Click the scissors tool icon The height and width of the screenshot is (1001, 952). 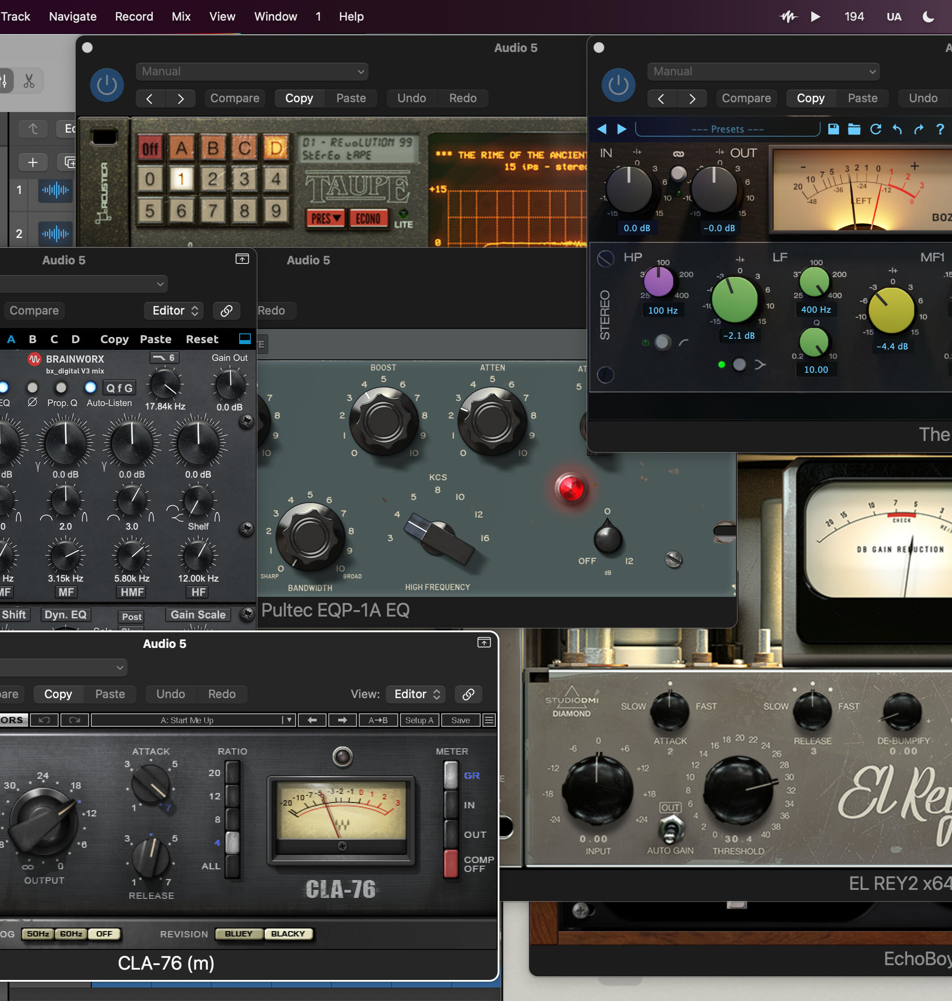29,81
